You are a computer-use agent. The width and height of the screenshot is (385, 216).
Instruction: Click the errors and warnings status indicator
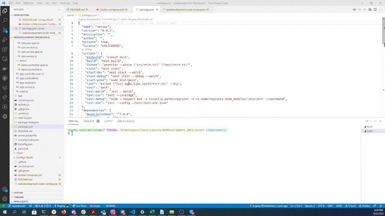43,206
